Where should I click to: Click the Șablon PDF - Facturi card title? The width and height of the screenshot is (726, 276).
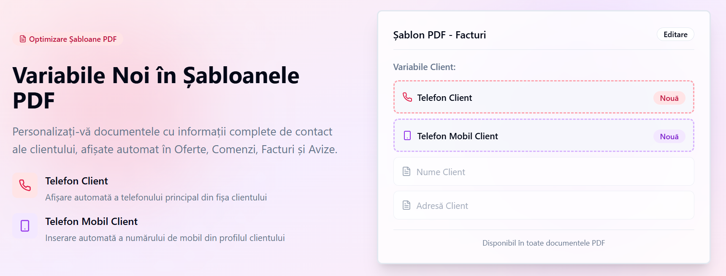tap(439, 35)
